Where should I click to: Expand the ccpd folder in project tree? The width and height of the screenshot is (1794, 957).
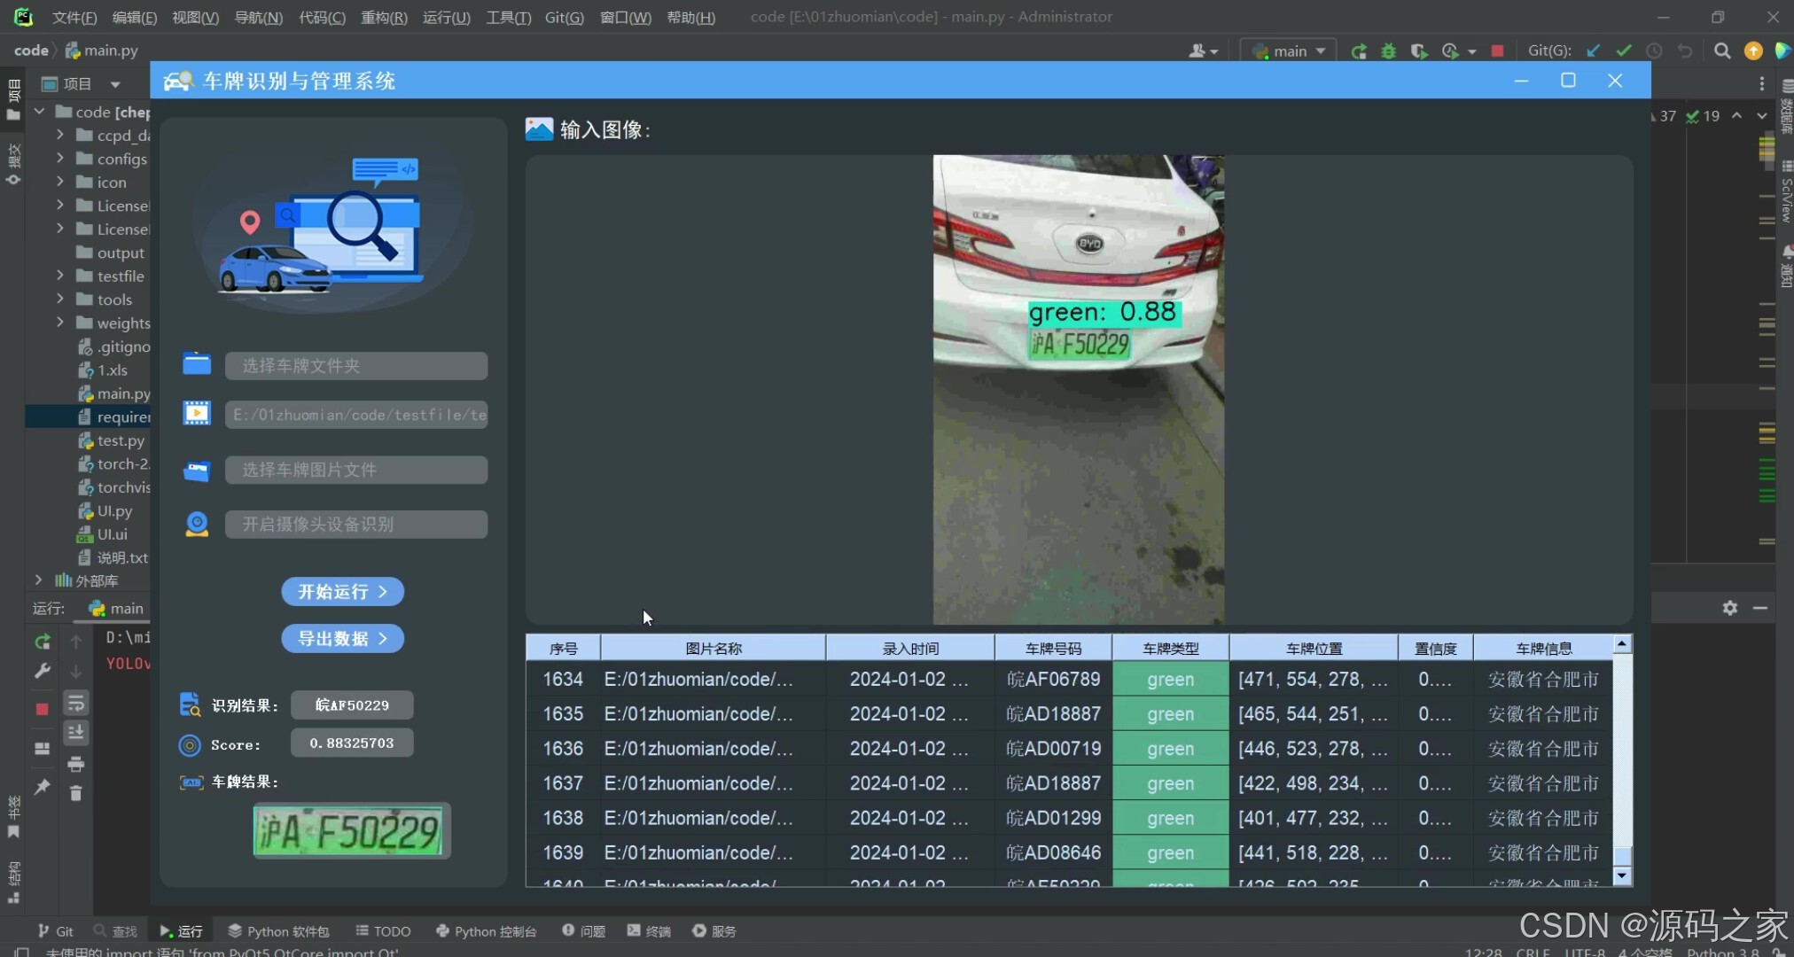tap(59, 135)
